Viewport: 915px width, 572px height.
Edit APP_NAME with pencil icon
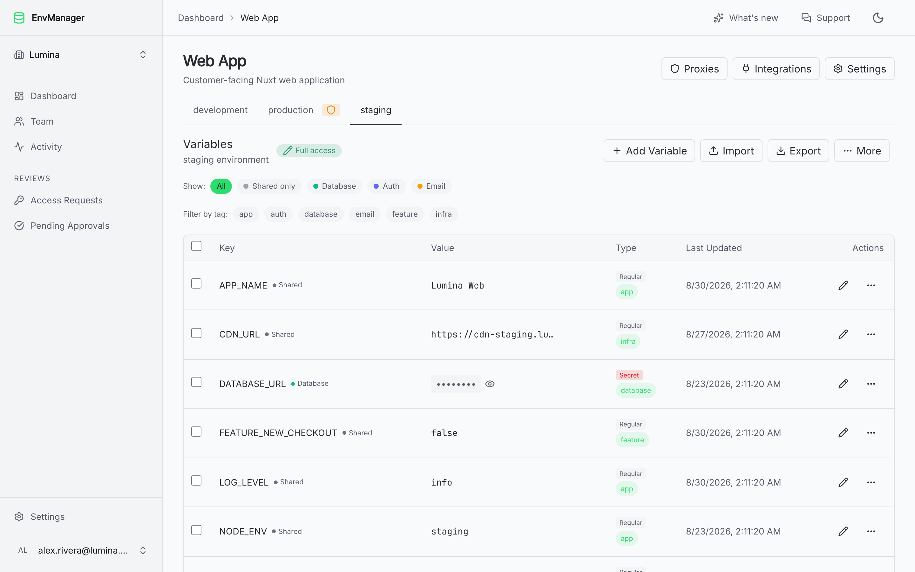(843, 285)
